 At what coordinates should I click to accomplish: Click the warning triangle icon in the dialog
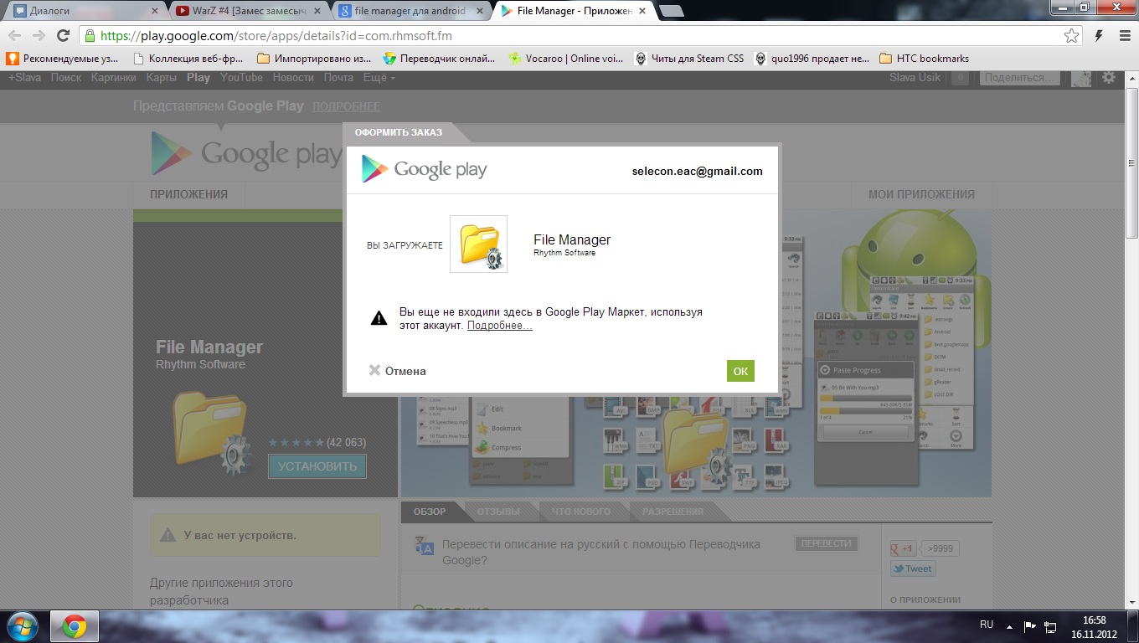pyautogui.click(x=379, y=318)
